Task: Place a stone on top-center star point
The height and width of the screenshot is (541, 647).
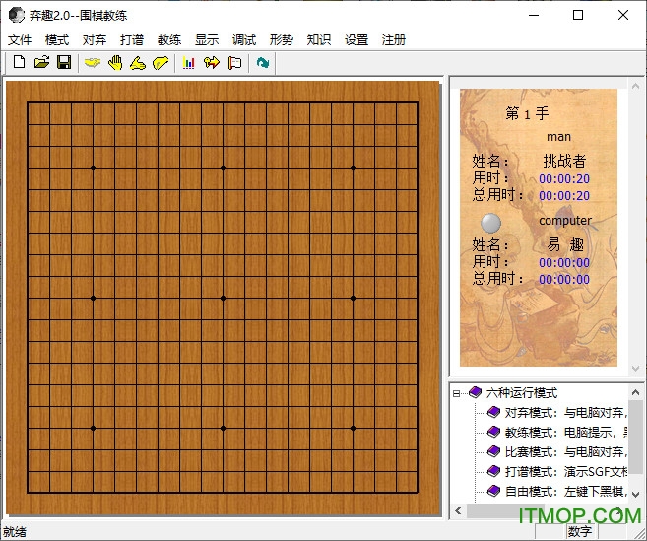Action: 223,168
